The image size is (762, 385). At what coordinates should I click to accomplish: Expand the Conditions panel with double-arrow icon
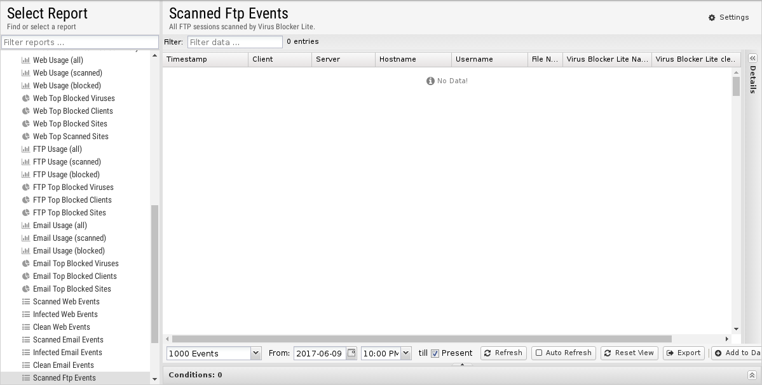click(752, 375)
